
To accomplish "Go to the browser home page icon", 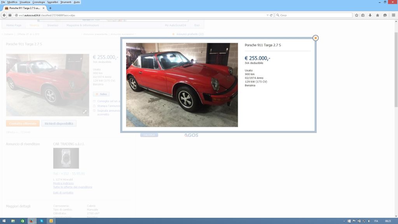I will (377, 15).
